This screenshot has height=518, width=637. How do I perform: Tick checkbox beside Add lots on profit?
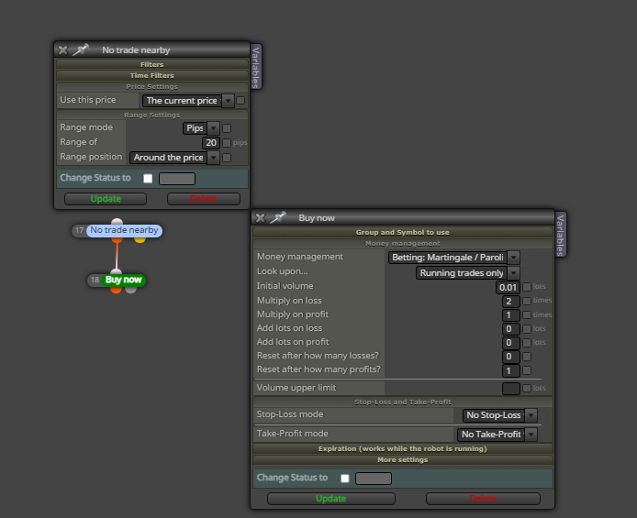pyautogui.click(x=527, y=343)
